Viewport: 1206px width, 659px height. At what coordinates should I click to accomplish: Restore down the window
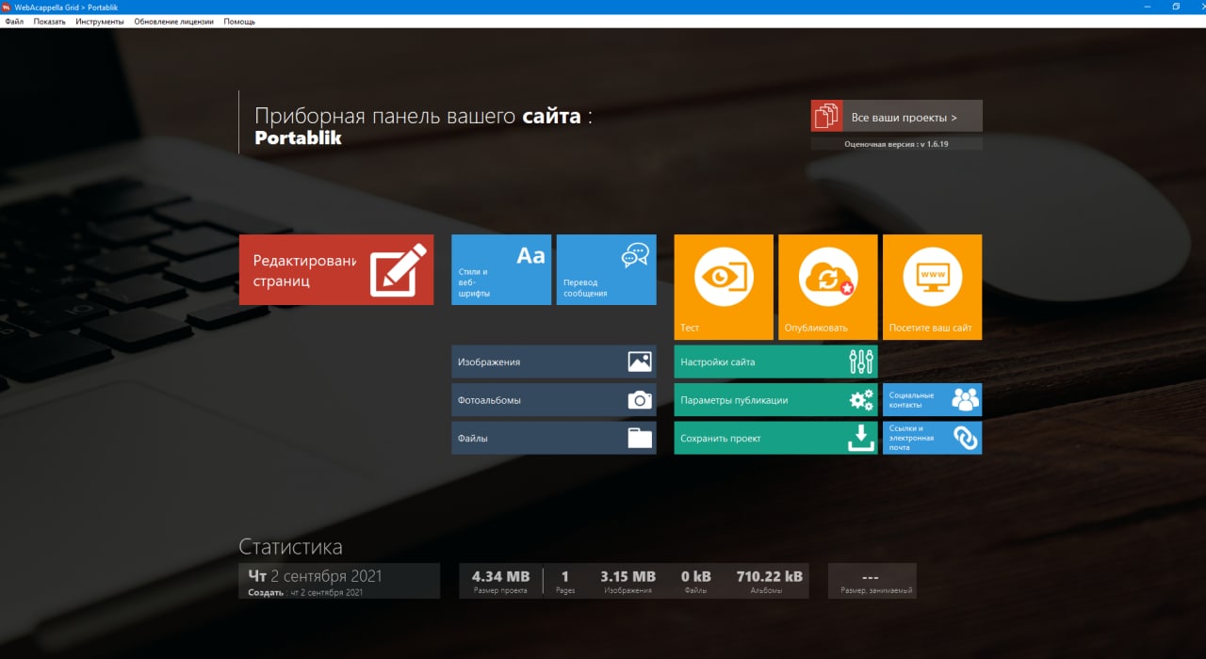(1176, 7)
